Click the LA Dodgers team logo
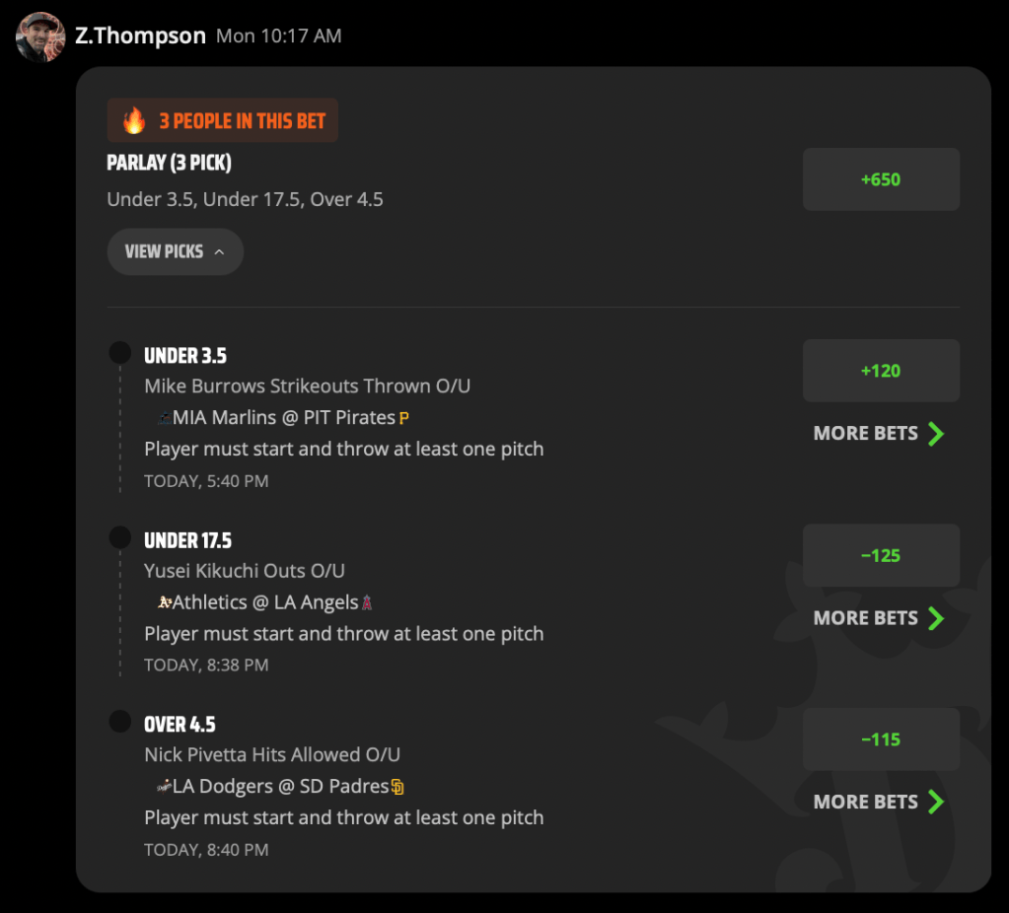The image size is (1009, 913). 165,786
